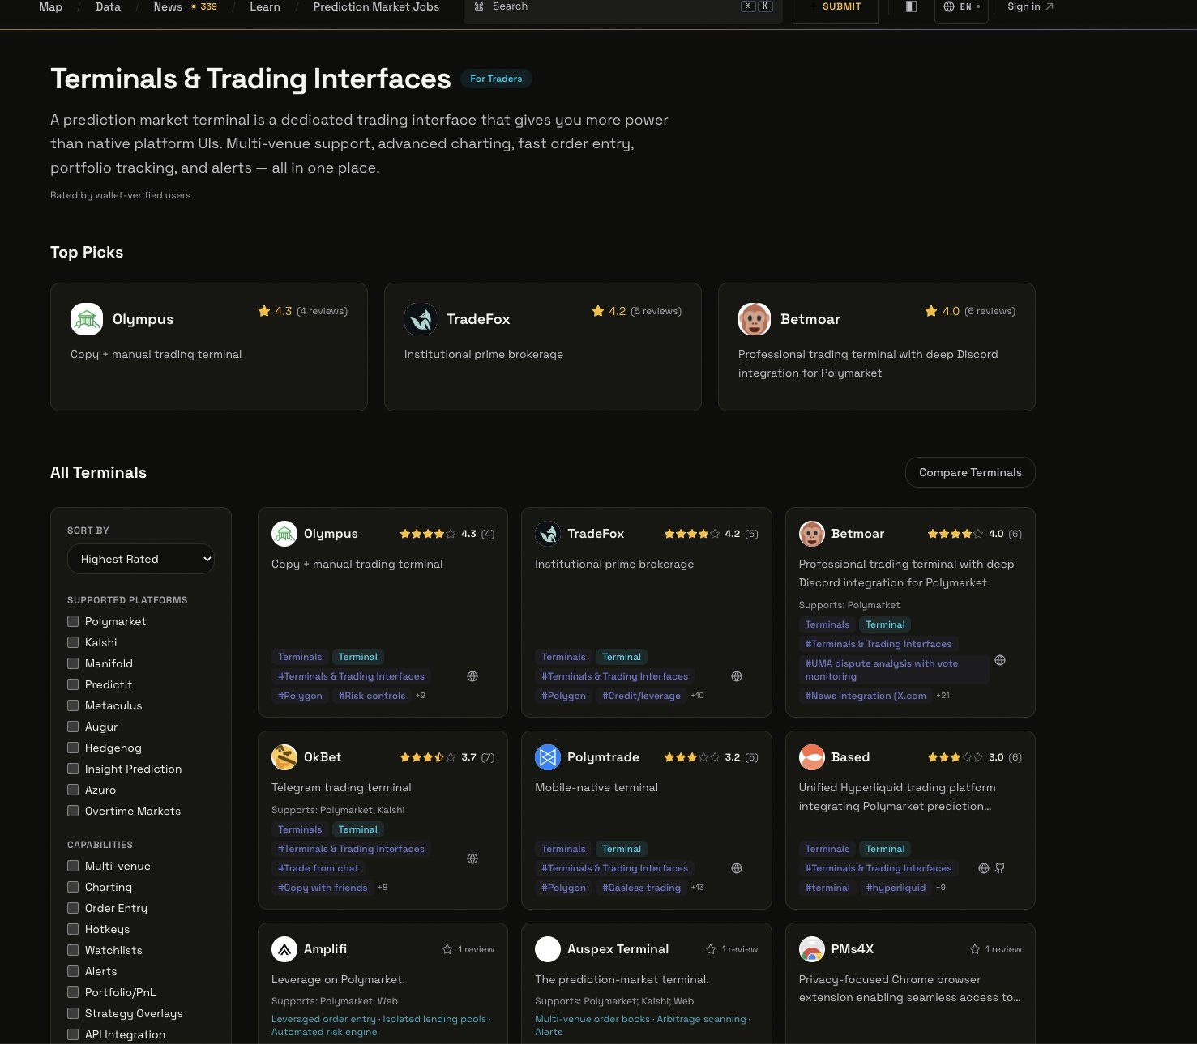Expand the +8 tags on OkBet card
Image resolution: width=1197 pixels, height=1044 pixels.
[383, 888]
